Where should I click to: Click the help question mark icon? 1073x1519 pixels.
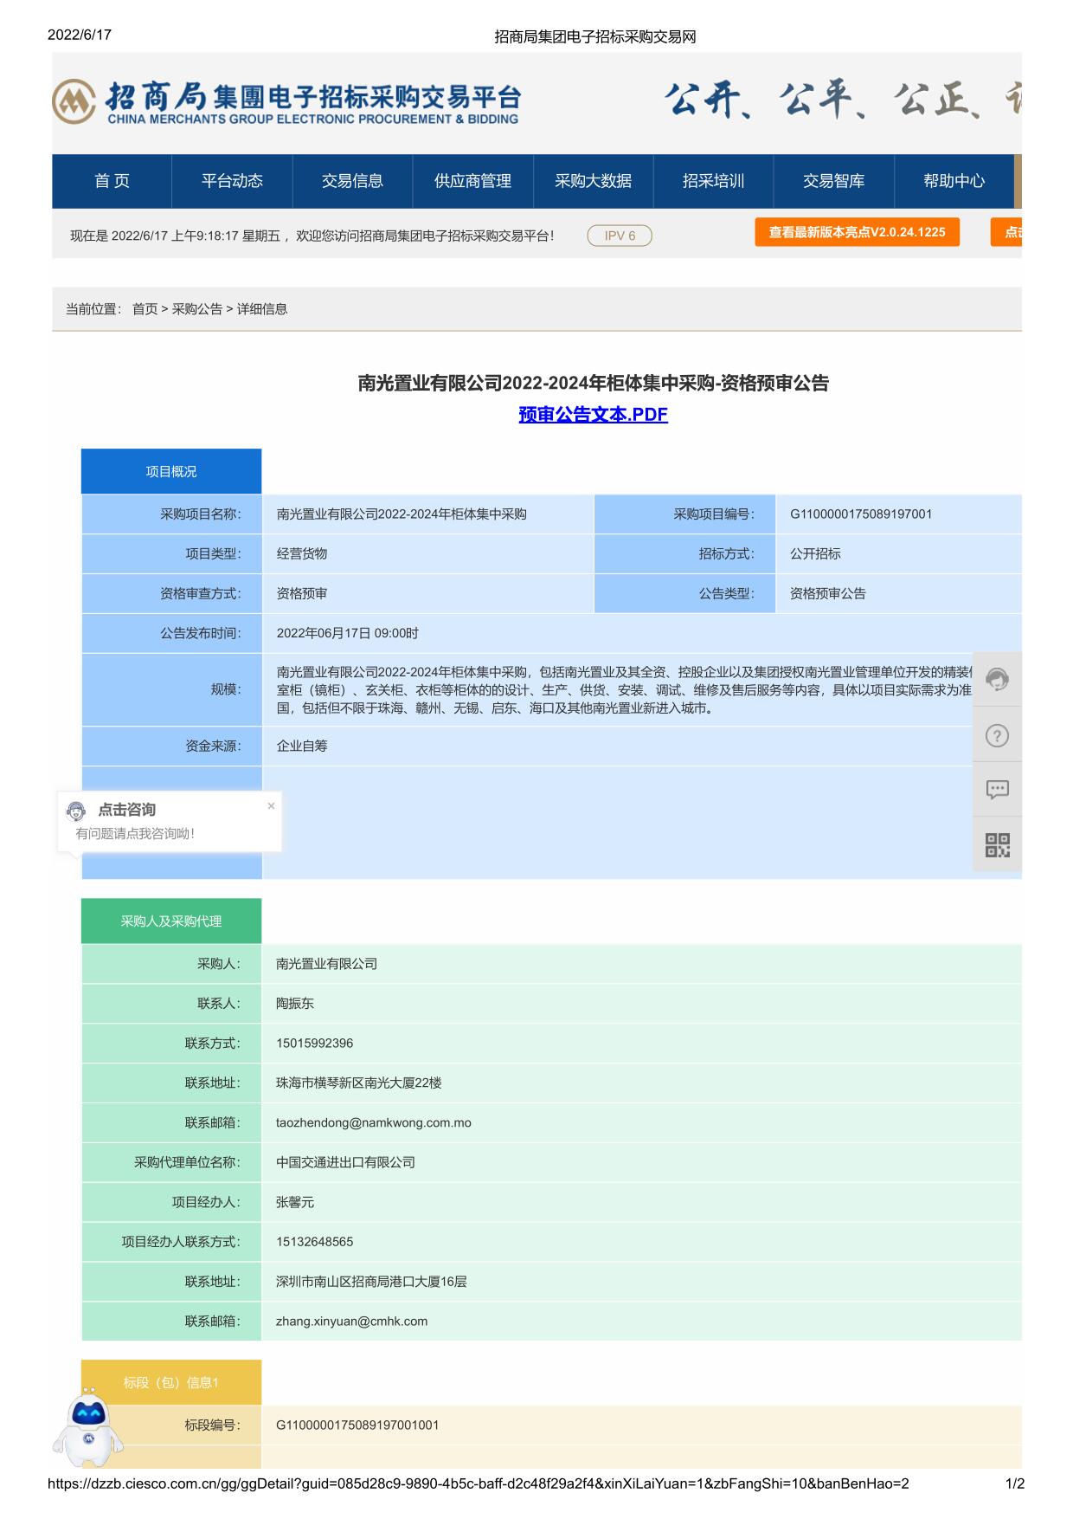pyautogui.click(x=997, y=735)
